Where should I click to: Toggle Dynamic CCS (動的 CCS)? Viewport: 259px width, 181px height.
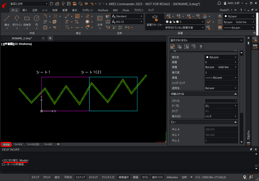pos(157,177)
